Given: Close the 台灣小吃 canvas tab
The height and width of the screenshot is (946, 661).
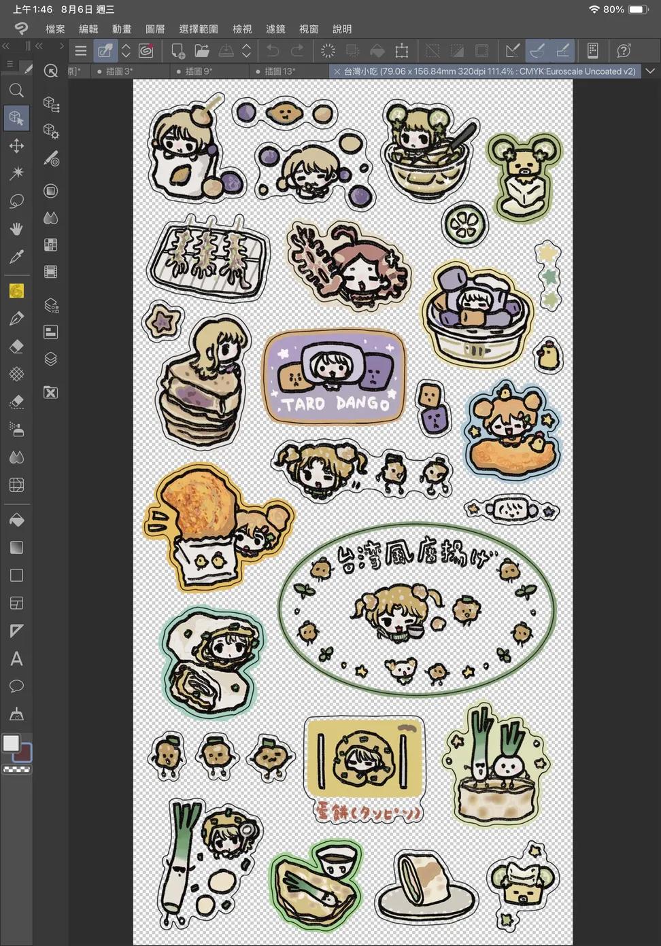Looking at the screenshot, I should point(337,71).
